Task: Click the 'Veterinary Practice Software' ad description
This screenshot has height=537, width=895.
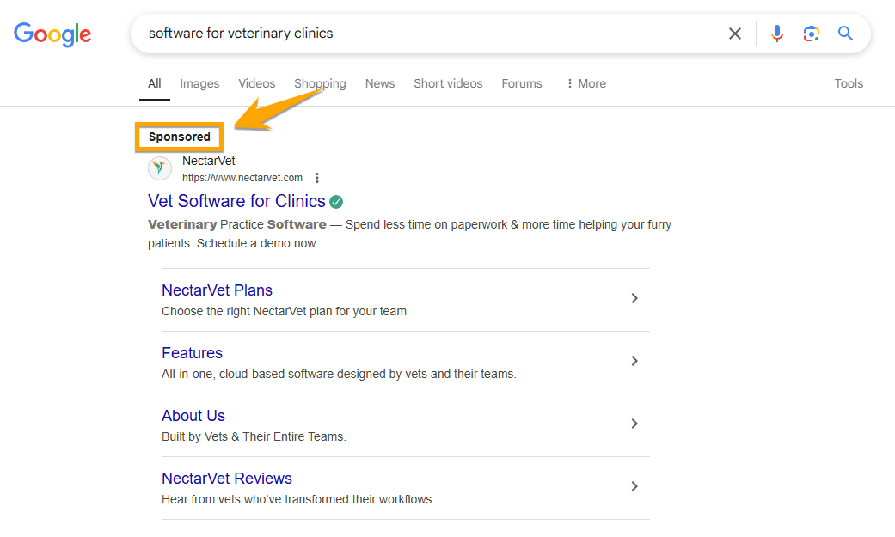Action: click(409, 234)
